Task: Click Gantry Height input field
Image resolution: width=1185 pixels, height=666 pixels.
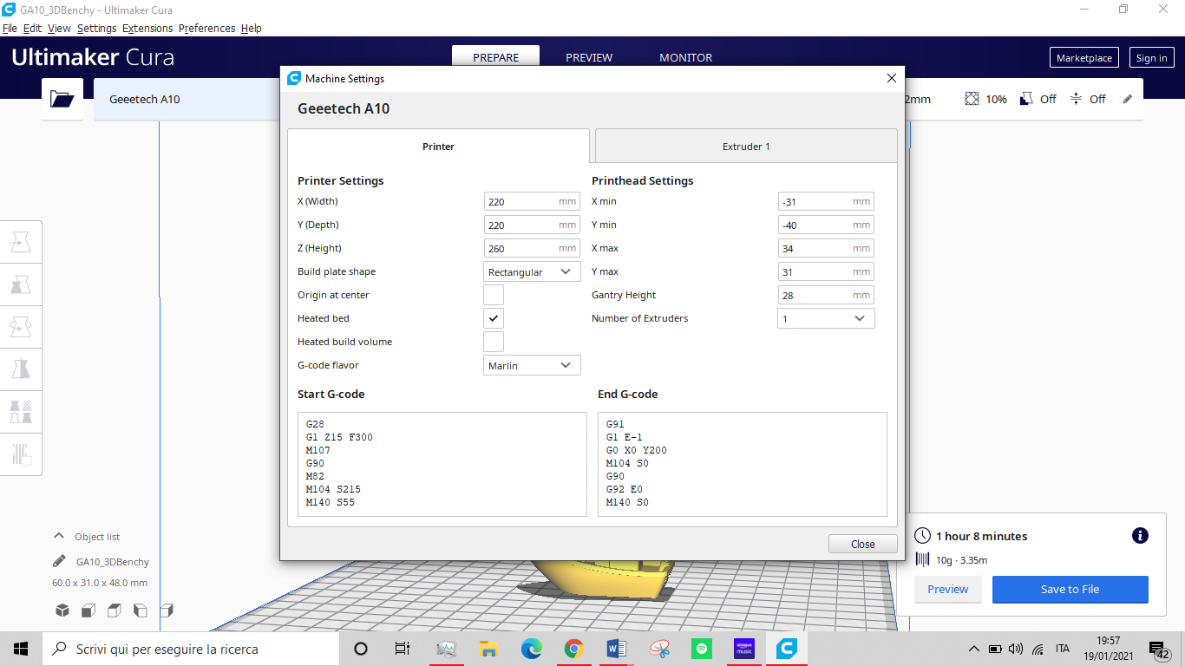Action: point(826,295)
